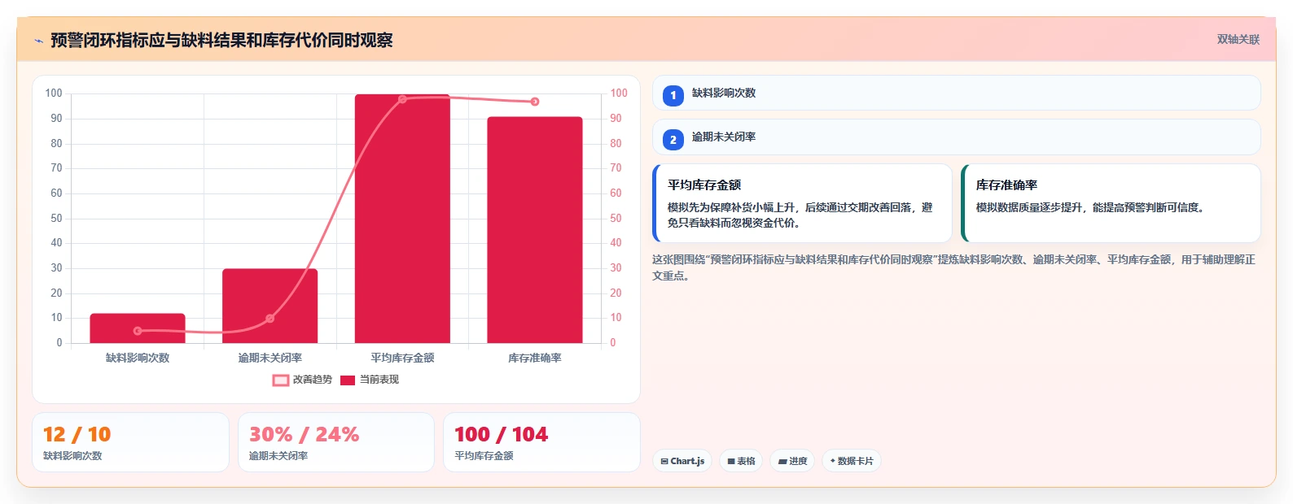
Task: Click the header icon beside the title
Action: (x=38, y=41)
